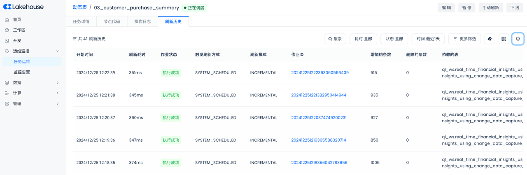Open 开发 terminal icon in sidebar
This screenshot has height=175, width=527.
(x=7, y=40)
